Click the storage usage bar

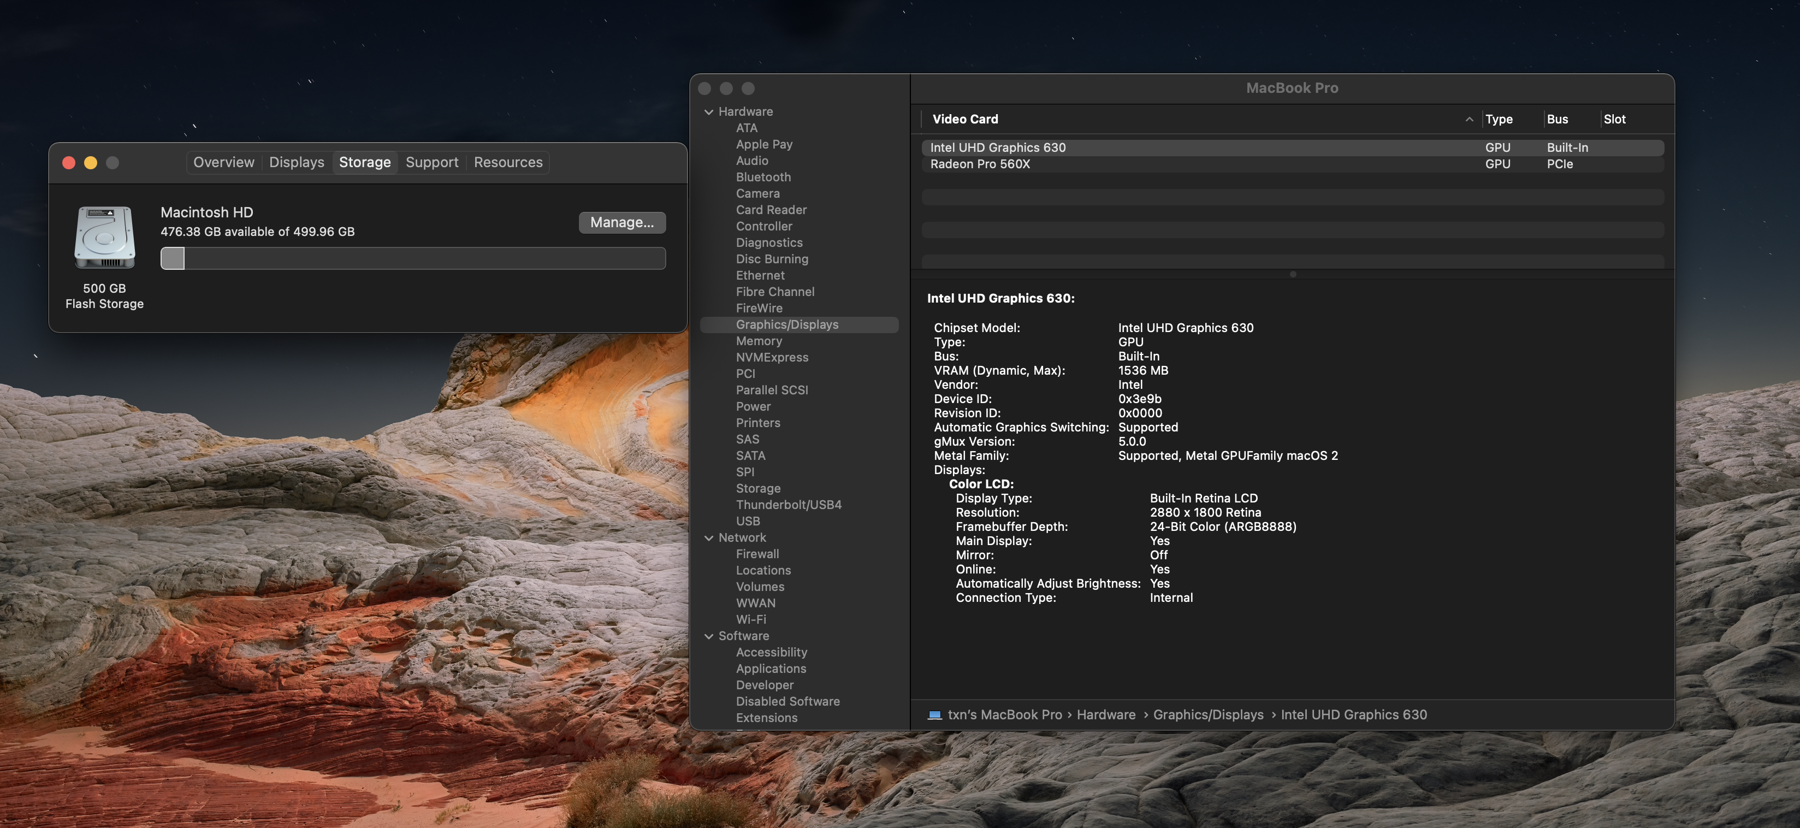click(x=412, y=258)
